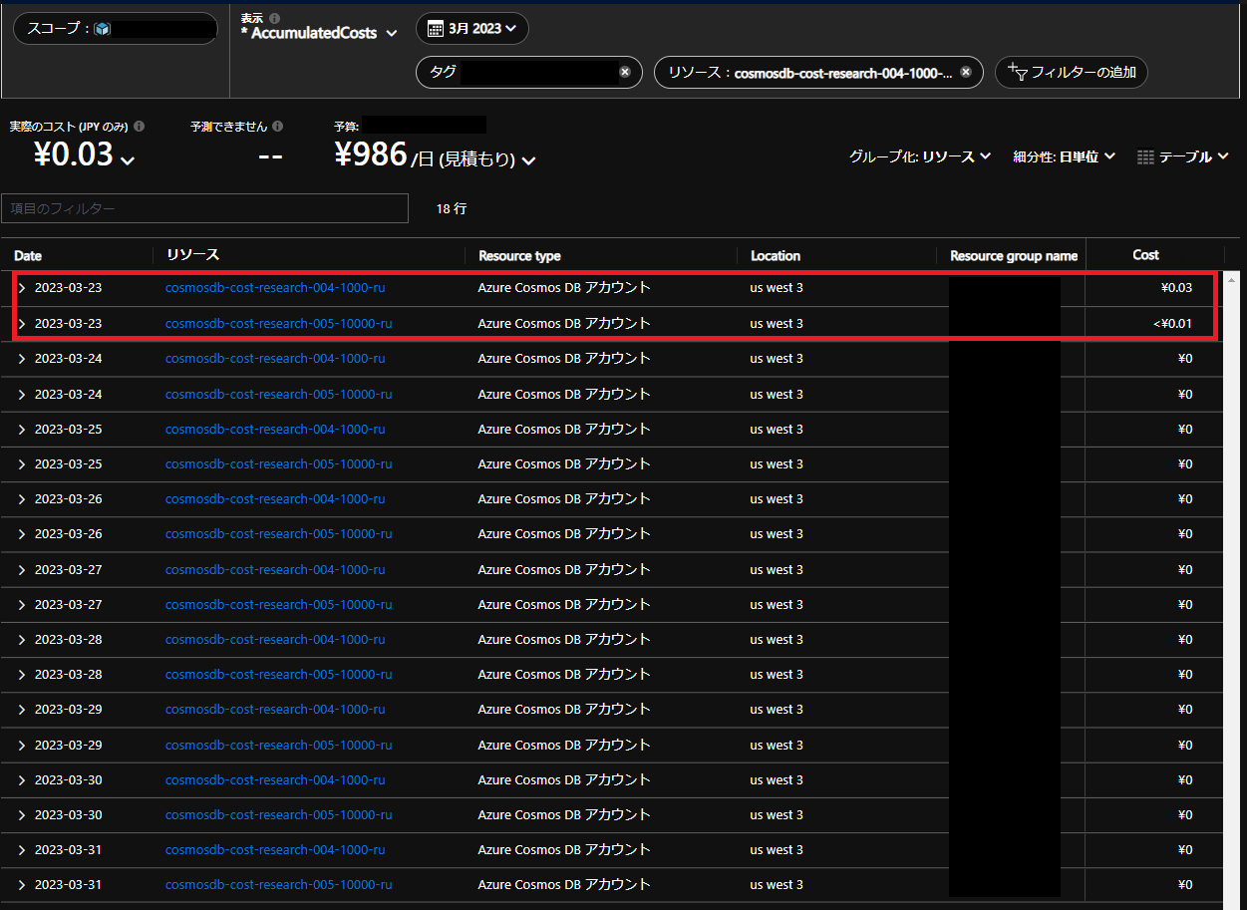Viewport: 1247px width, 910px height.
Task: Click the 18 行 row count text
Action: (451, 209)
